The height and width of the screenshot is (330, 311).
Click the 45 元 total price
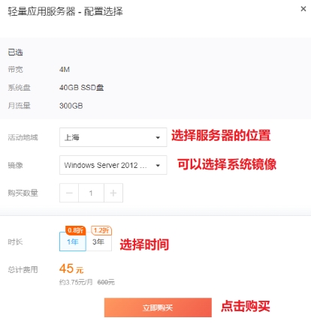[x=71, y=268]
